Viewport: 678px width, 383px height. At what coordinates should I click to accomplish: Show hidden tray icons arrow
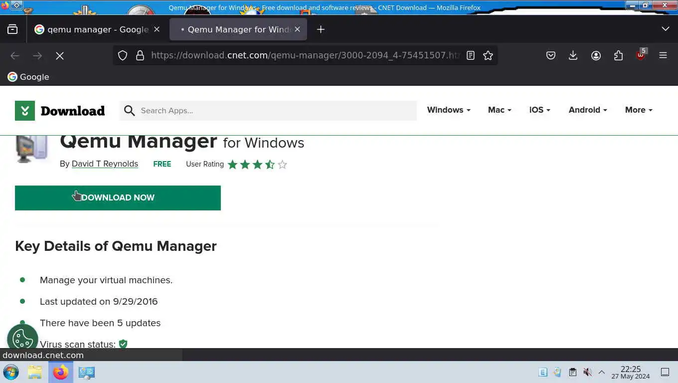602,372
